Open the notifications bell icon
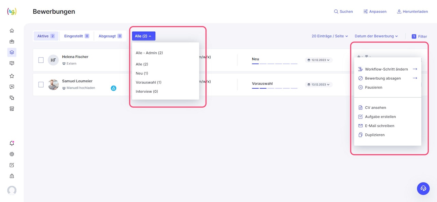This screenshot has height=202, width=437. click(x=12, y=143)
